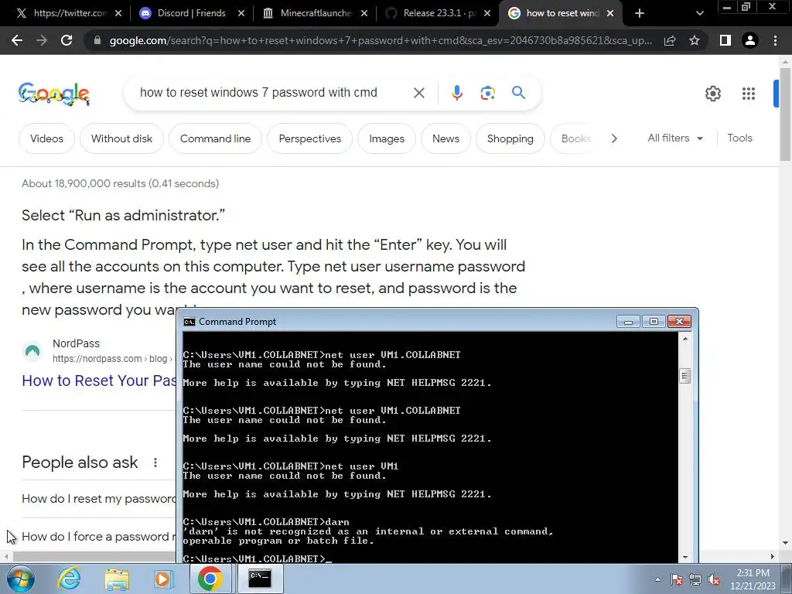Close the Discord Friends tab

[x=241, y=13]
